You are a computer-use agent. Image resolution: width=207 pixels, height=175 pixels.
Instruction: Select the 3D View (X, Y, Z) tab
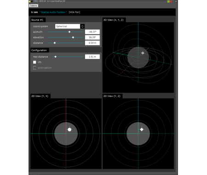(x=114, y=20)
